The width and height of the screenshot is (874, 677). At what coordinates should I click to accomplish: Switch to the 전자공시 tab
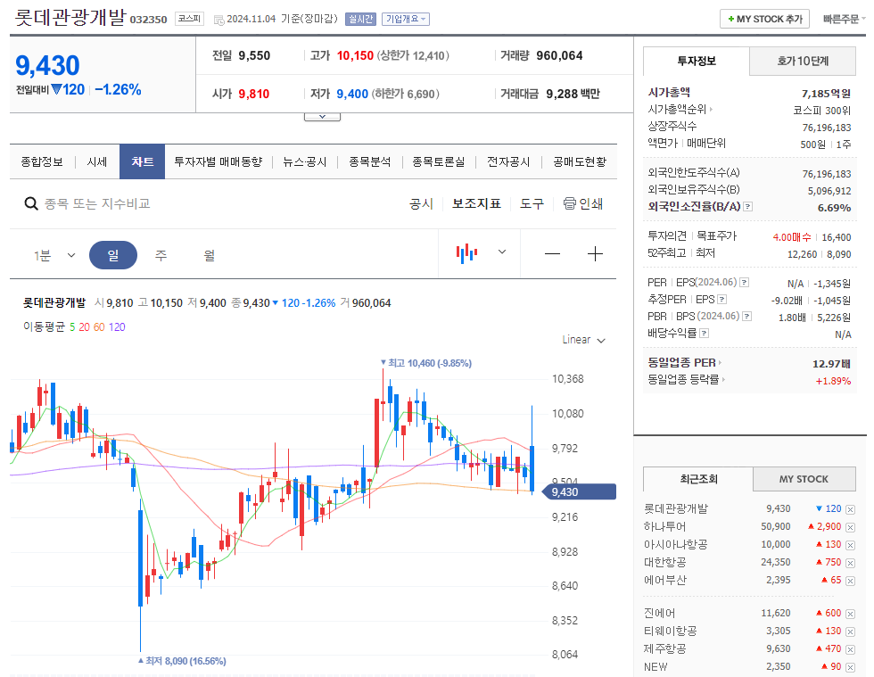[x=507, y=161]
